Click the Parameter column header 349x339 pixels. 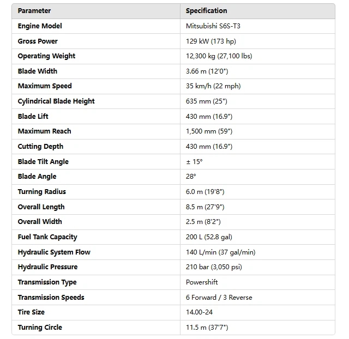34,11
